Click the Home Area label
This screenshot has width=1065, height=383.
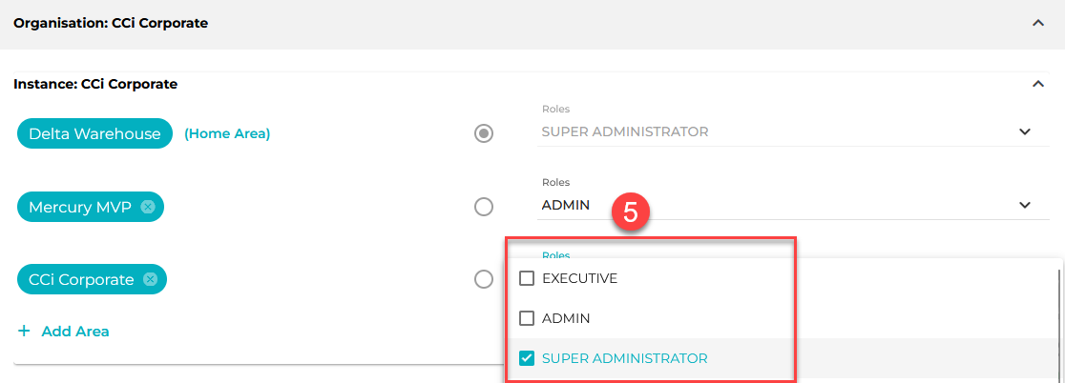(x=227, y=134)
